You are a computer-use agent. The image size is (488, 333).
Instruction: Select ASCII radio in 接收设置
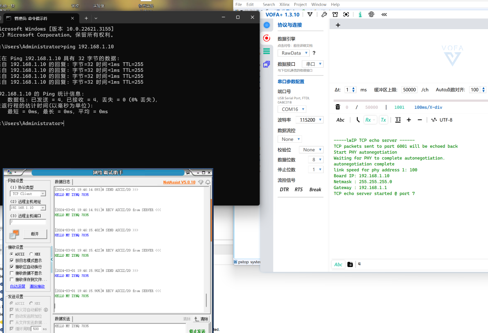[11, 254]
